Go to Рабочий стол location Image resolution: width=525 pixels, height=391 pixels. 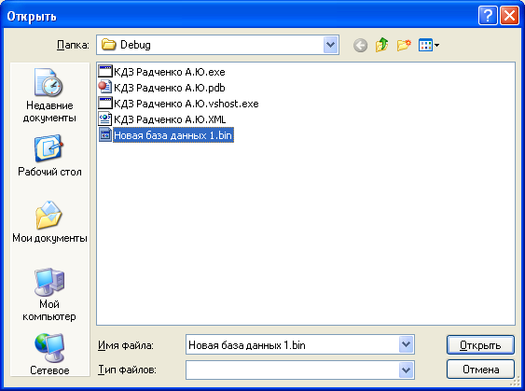click(x=49, y=156)
